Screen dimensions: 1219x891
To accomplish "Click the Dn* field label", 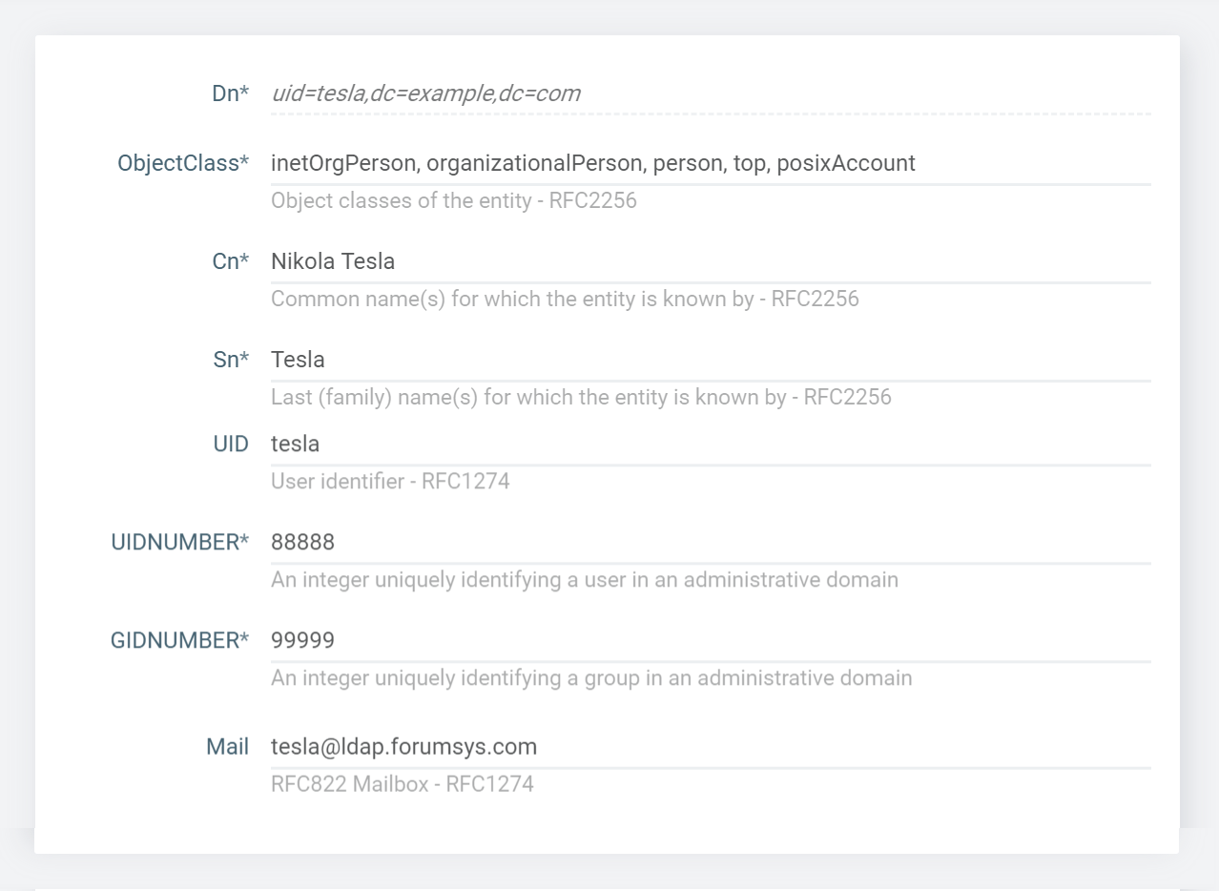I will coord(230,93).
